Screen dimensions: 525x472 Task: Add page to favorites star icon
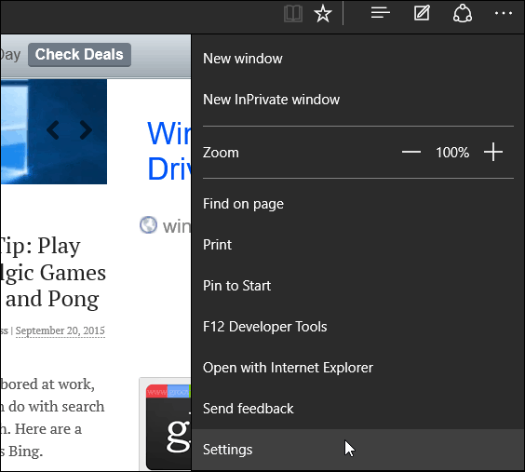[x=323, y=14]
